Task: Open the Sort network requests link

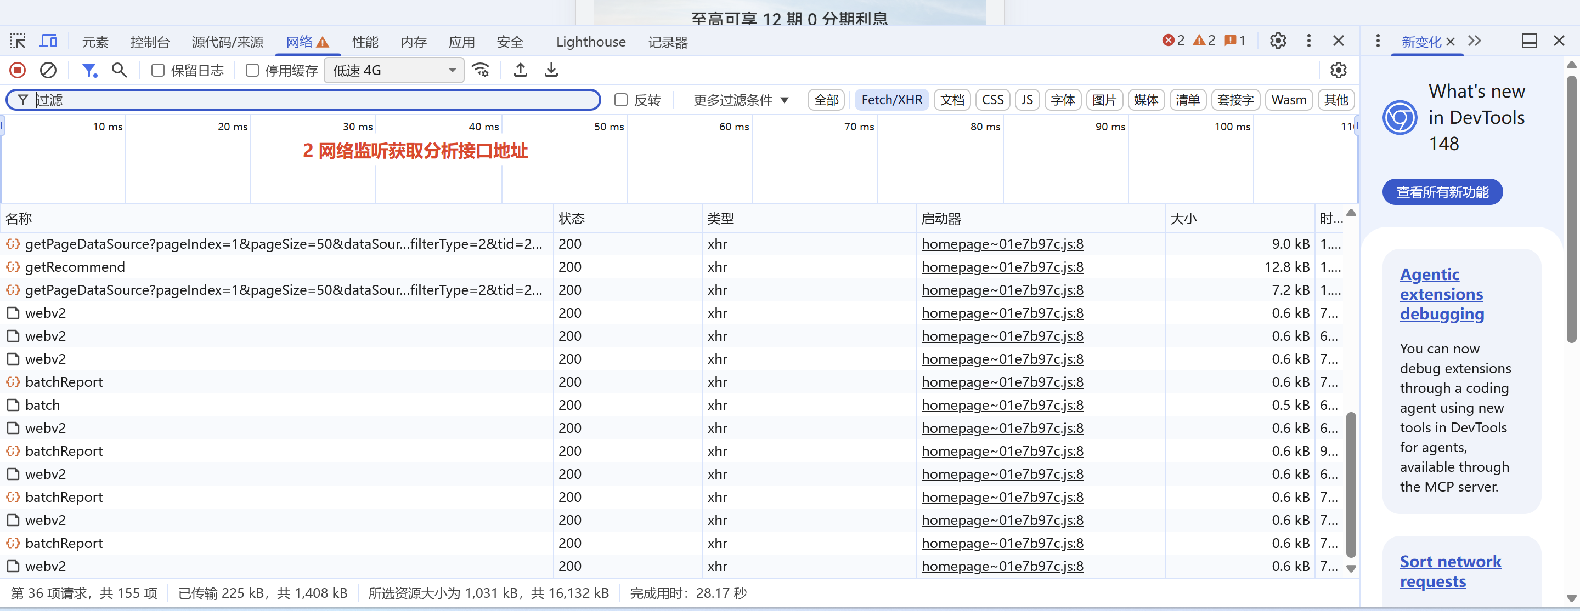Action: 1451,571
